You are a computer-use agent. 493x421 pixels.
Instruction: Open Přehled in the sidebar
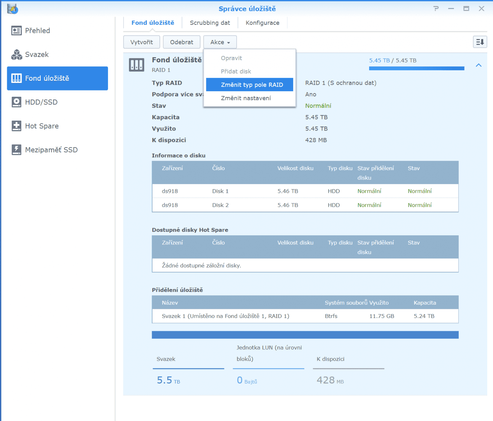point(58,31)
